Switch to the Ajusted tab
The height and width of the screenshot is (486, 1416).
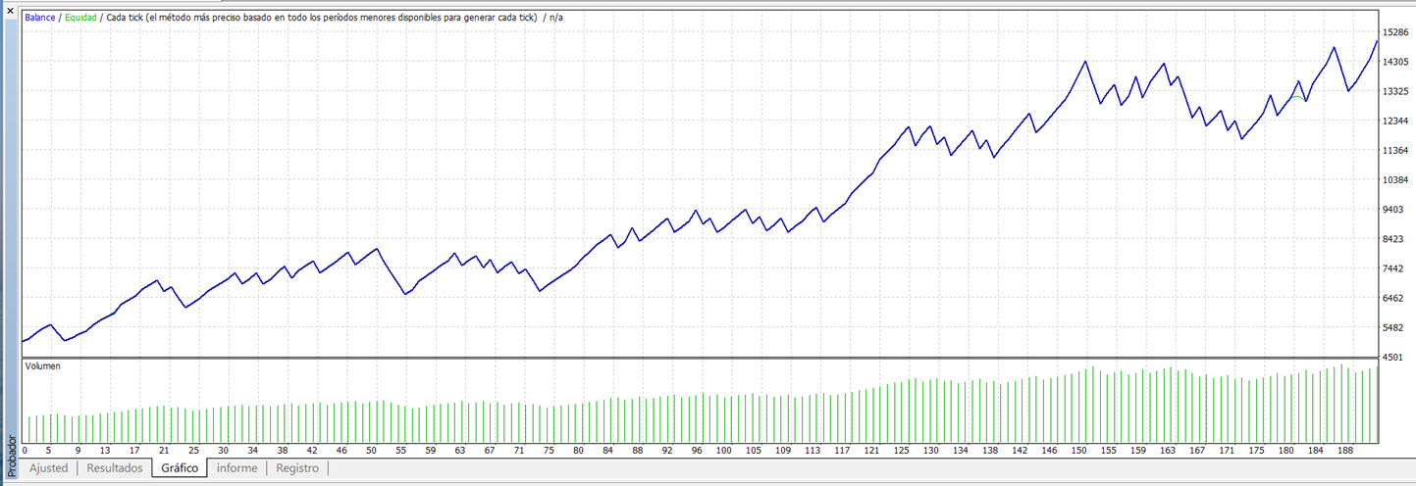[x=48, y=468]
